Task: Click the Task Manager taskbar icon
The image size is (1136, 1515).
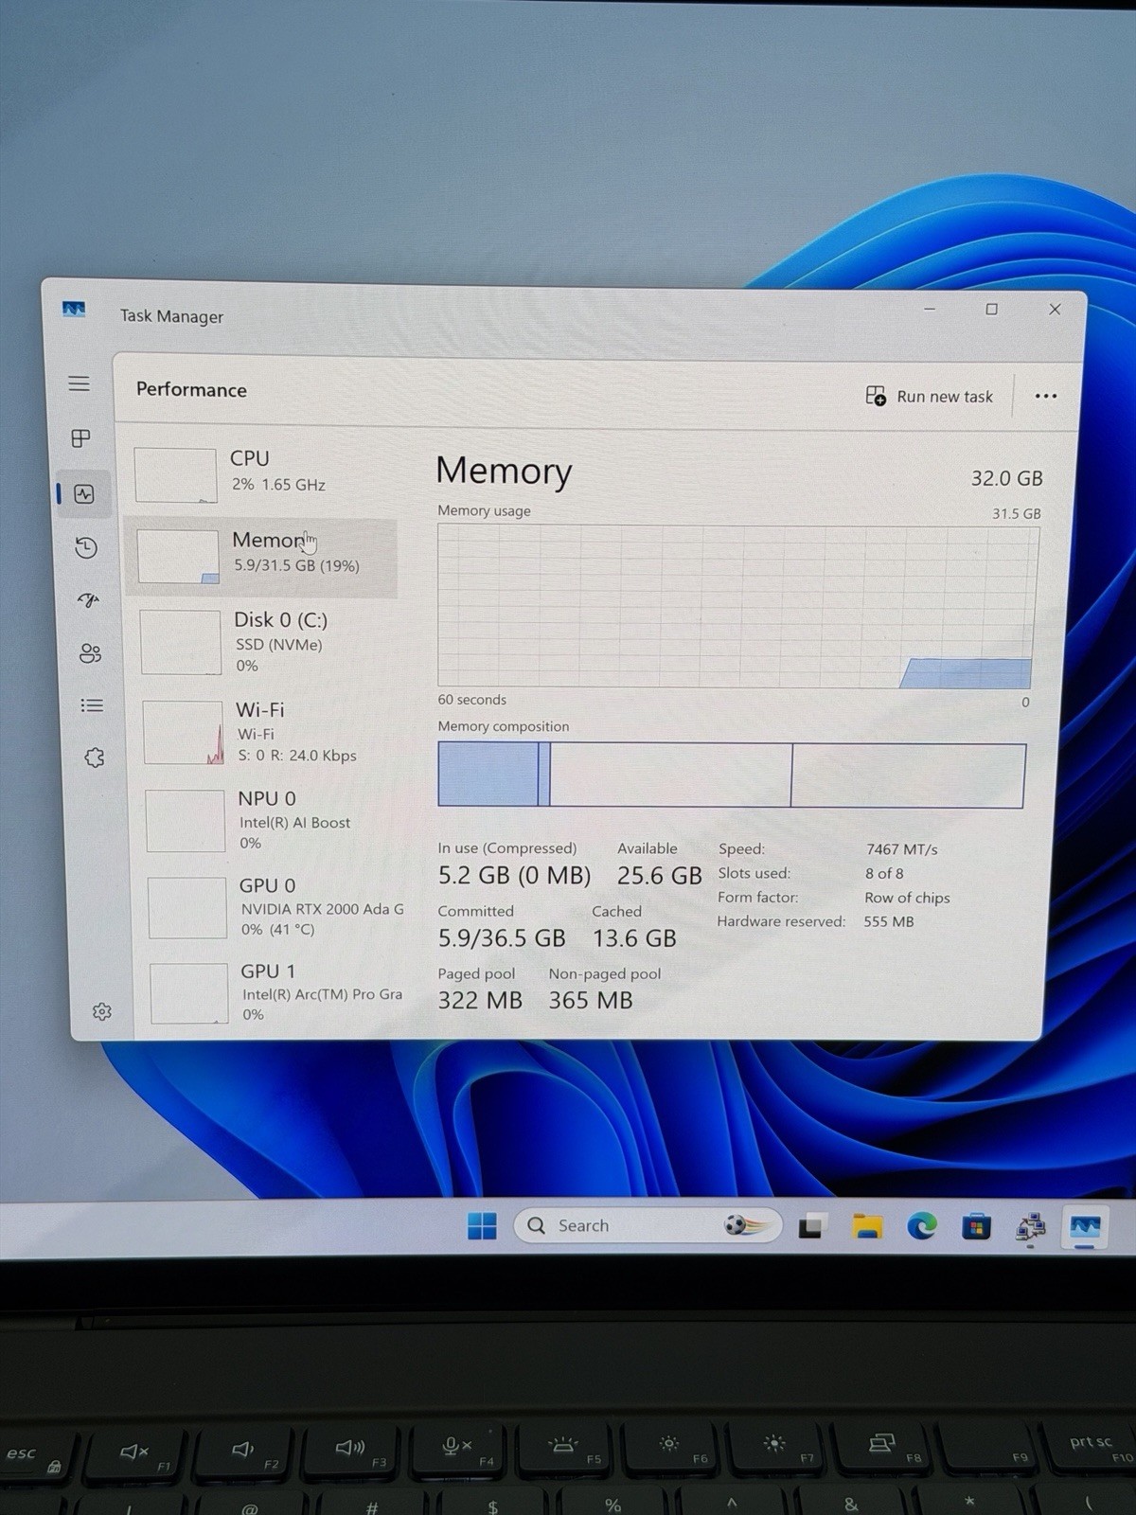Action: (x=1085, y=1228)
